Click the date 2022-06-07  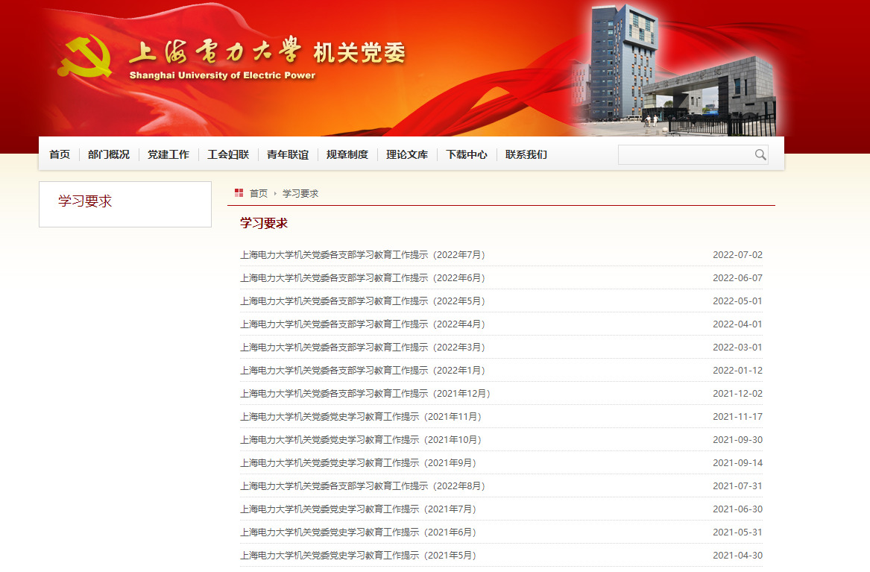pyautogui.click(x=737, y=278)
